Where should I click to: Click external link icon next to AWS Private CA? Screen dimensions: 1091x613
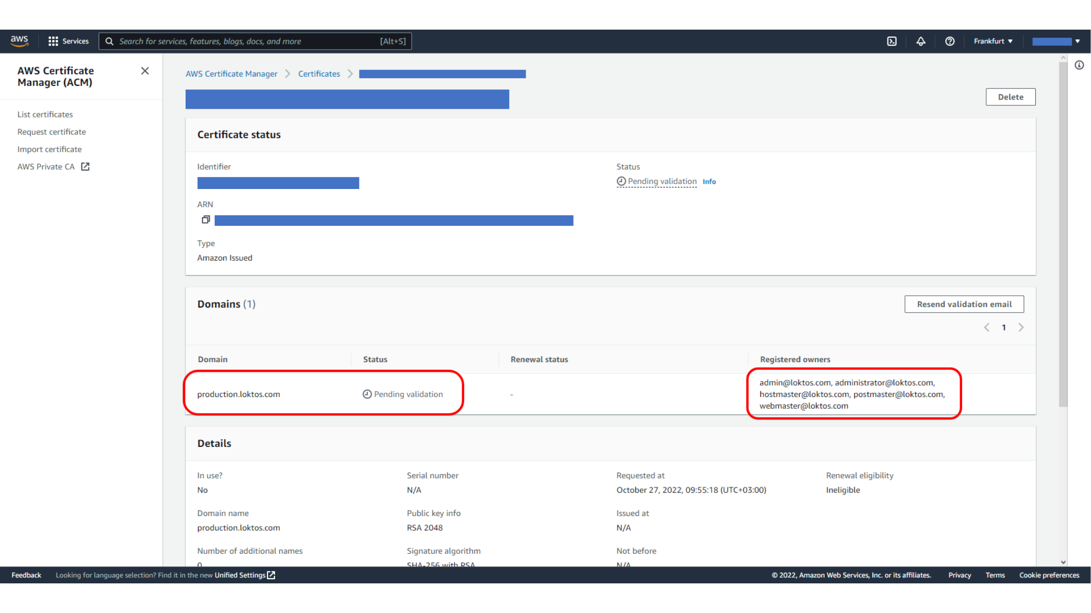[85, 167]
